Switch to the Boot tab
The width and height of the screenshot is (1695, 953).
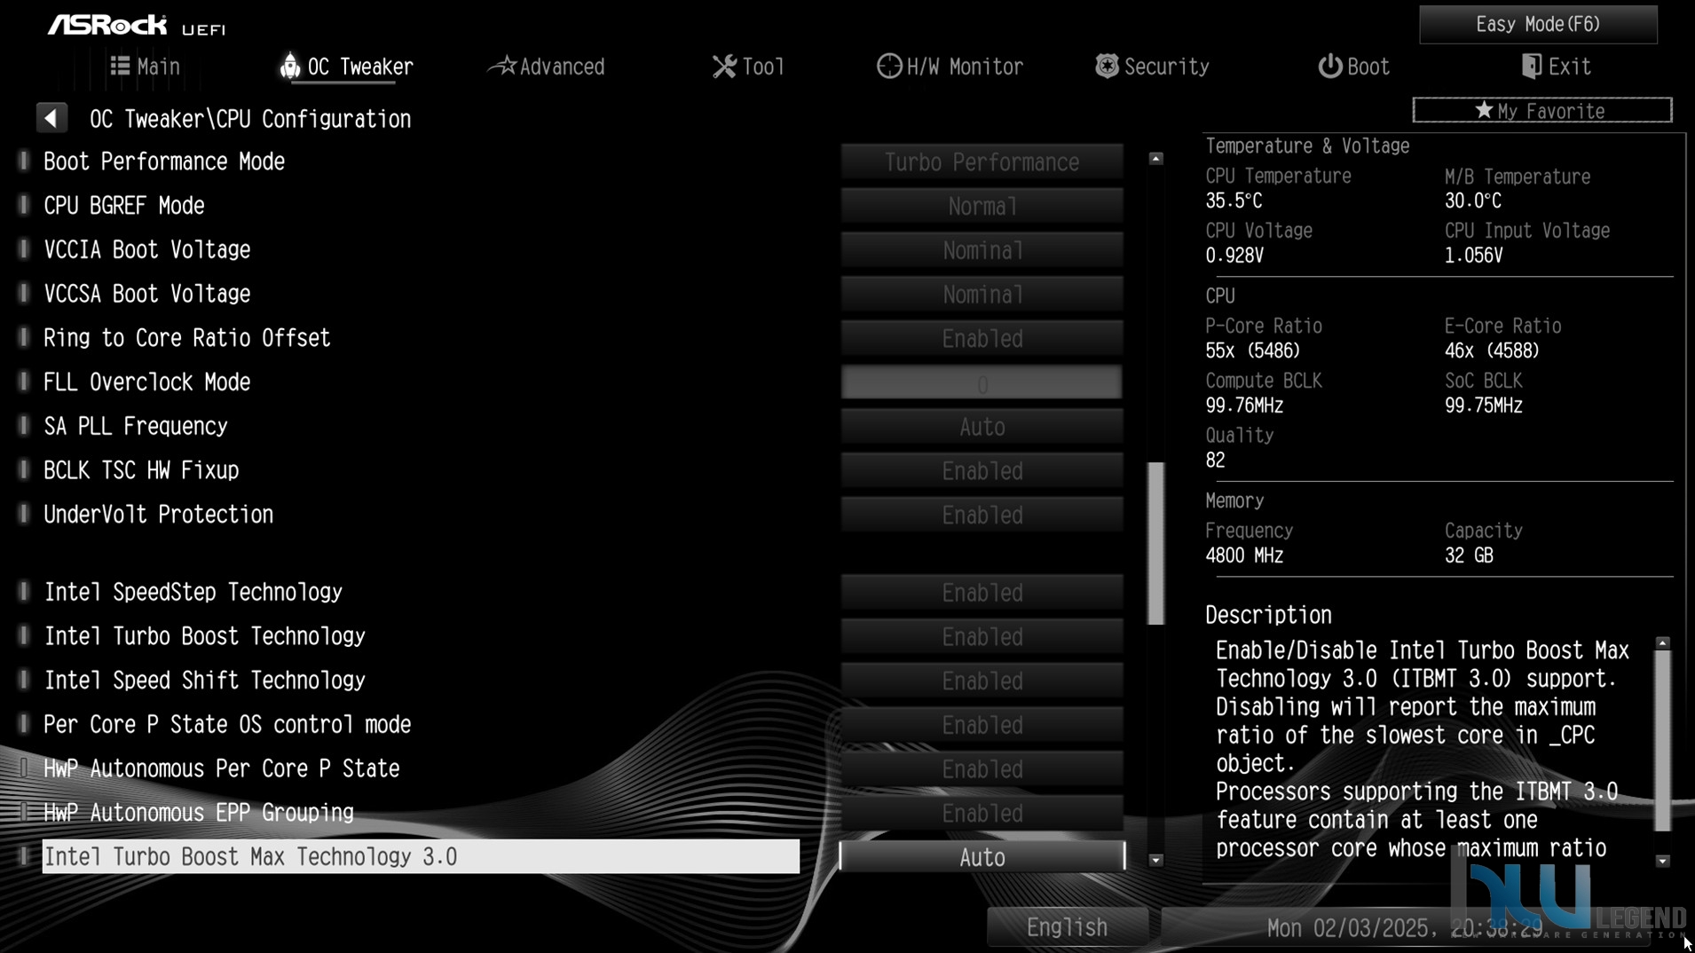1353,67
